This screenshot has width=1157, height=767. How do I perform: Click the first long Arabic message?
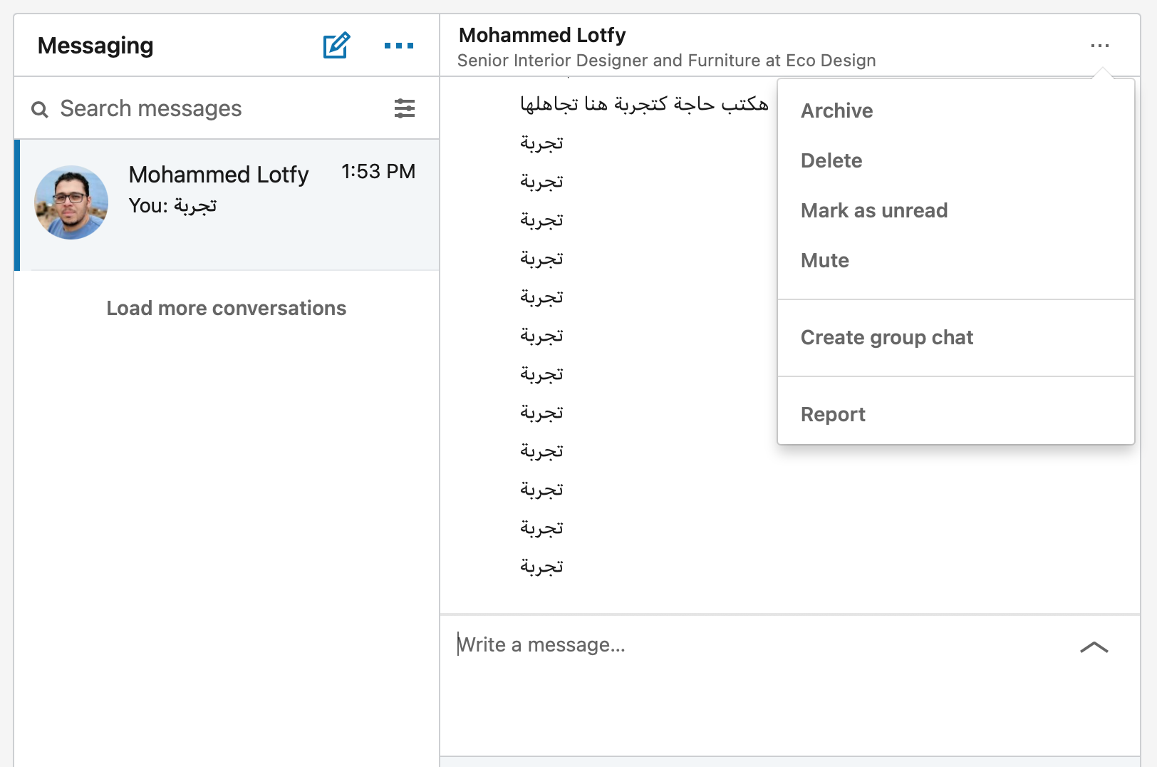pyautogui.click(x=644, y=104)
